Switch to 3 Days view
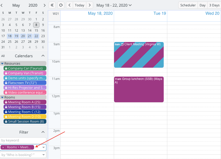221x159 pixels. click(214, 5)
